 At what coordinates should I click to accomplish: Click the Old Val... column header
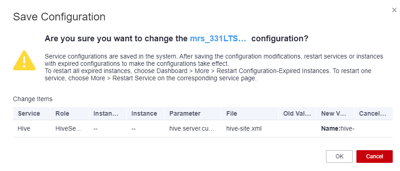(x=297, y=113)
